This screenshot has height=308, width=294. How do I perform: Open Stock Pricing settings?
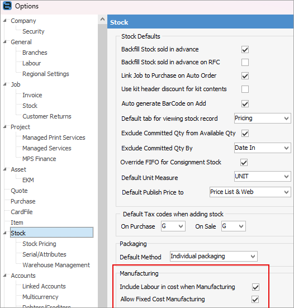click(39, 244)
